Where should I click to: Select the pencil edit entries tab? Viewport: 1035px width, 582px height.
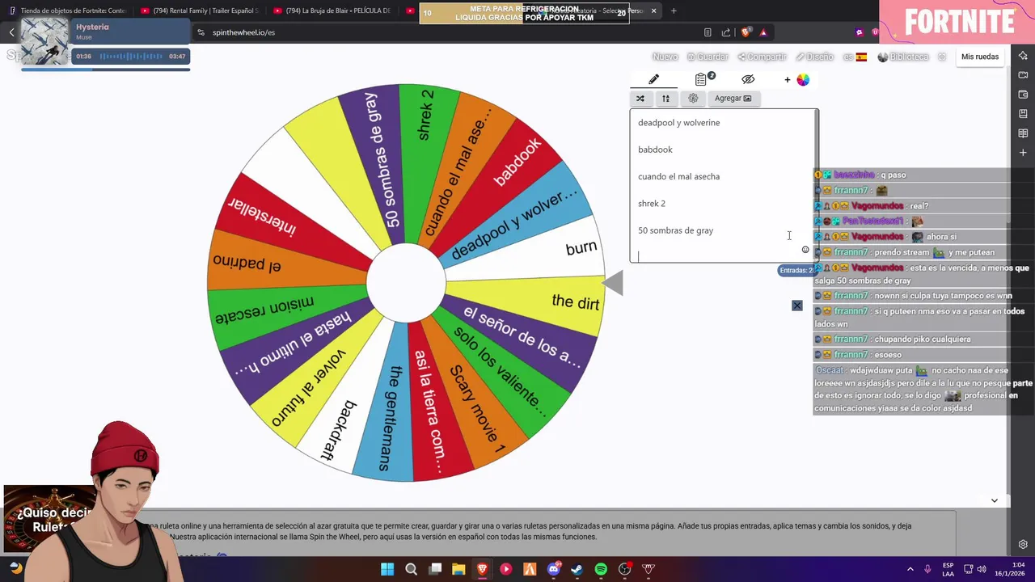[653, 79]
